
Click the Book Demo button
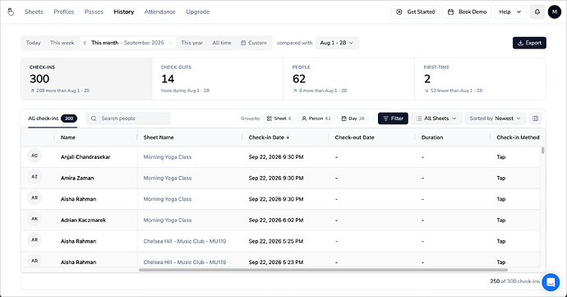tap(468, 12)
